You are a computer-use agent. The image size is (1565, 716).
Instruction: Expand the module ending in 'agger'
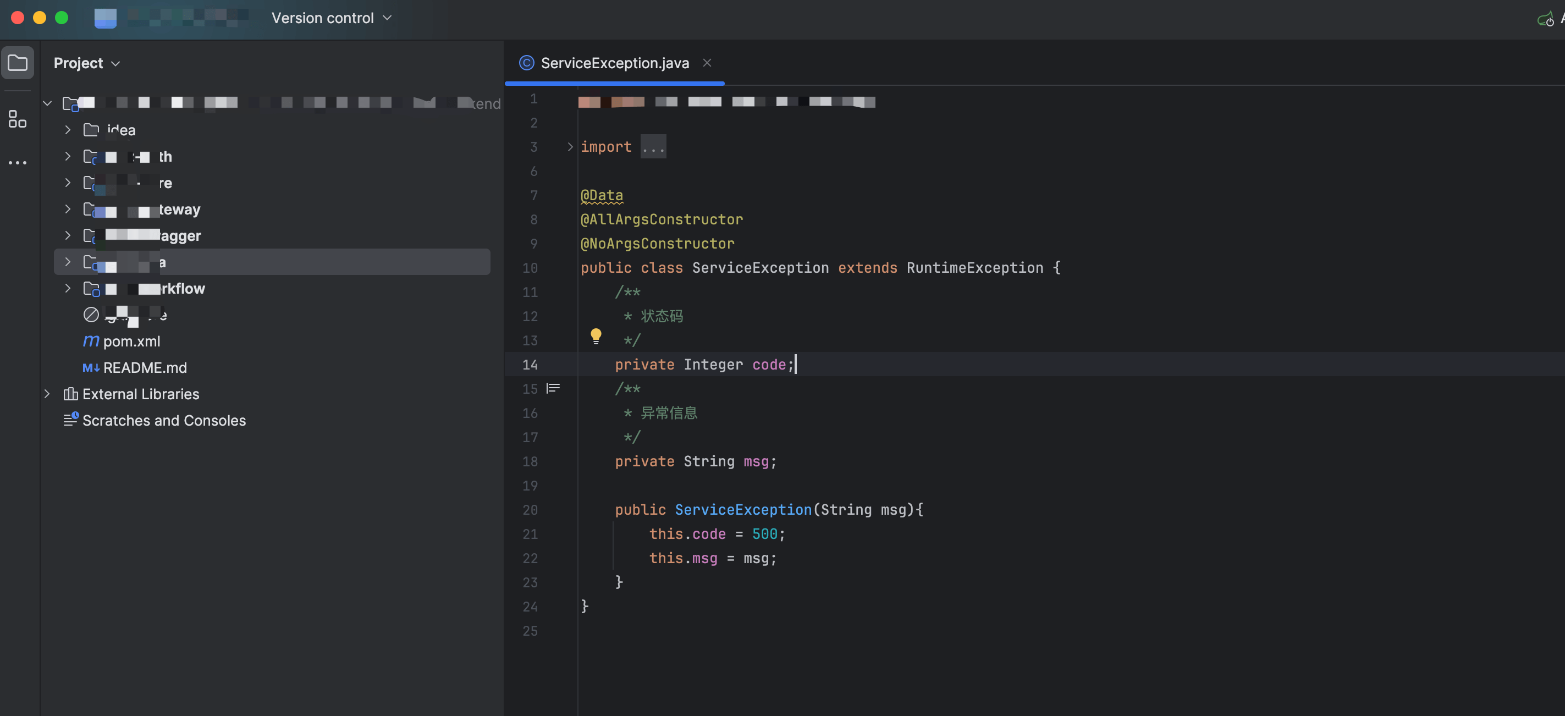tap(68, 235)
